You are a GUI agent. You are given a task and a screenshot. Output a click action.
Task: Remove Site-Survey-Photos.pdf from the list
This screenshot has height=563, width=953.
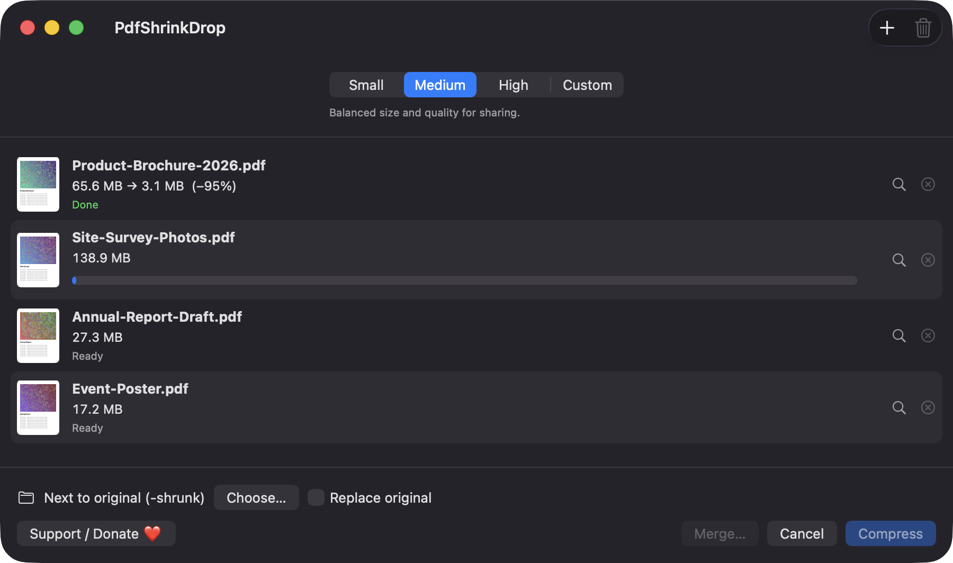[928, 260]
